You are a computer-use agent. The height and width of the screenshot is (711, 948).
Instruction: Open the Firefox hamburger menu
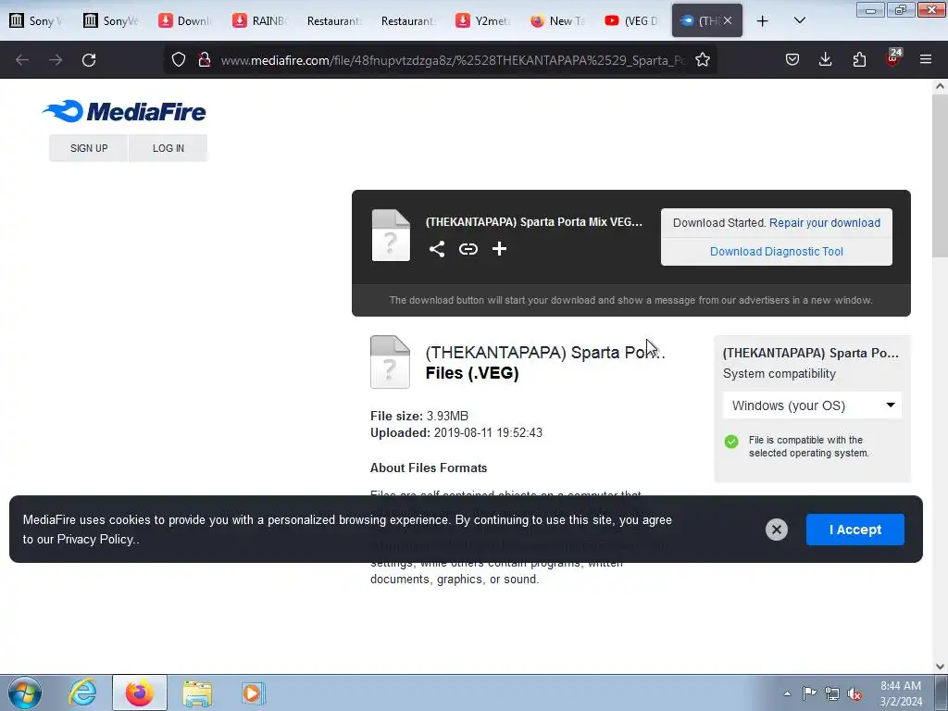(926, 60)
